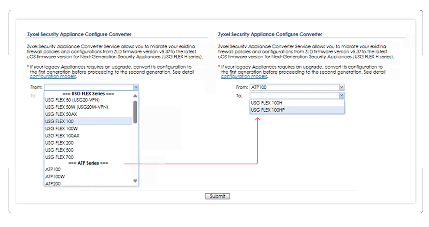Screen dimensions: 429x227
Task: Click the Submit button
Action: [x=218, y=196]
